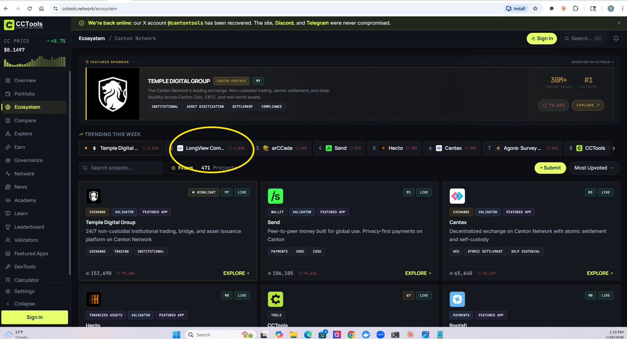The image size is (627, 339).
Task: Upvote Cantex card heart 32,317
Action: tap(487, 274)
